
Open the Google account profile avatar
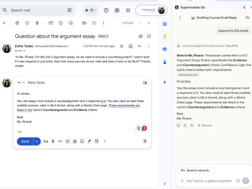(x=161, y=10)
